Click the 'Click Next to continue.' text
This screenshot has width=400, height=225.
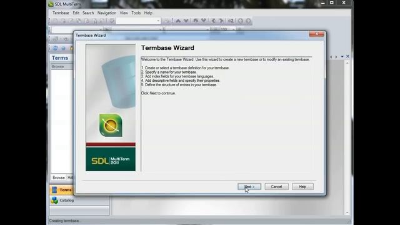[x=158, y=93]
